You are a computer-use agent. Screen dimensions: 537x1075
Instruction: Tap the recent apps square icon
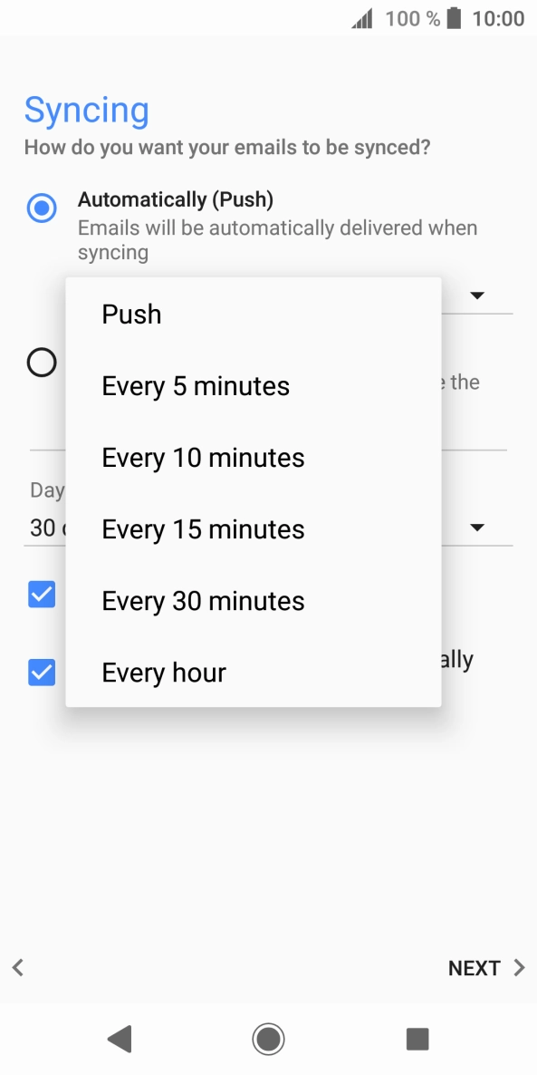tap(417, 1040)
